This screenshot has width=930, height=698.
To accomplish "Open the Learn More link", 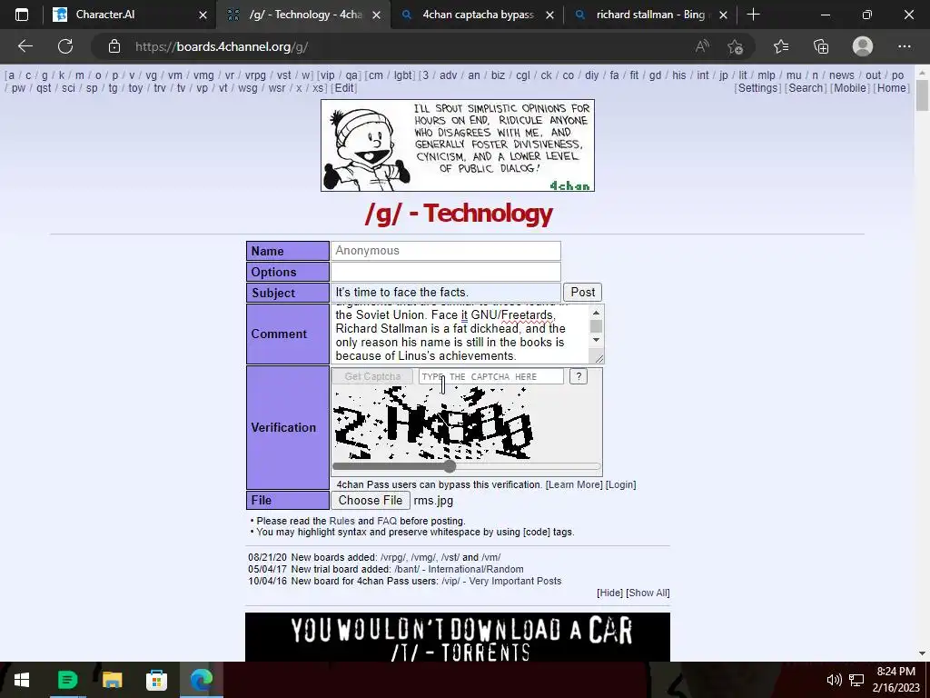I will (x=574, y=485).
